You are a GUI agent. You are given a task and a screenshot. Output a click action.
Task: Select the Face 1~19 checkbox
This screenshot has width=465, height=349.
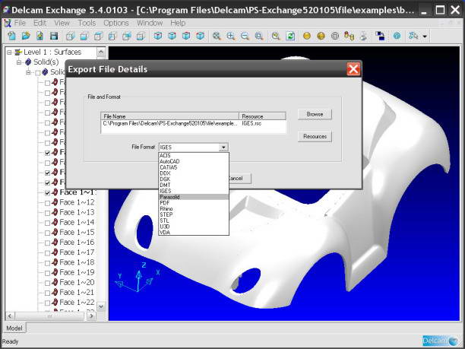point(47,273)
